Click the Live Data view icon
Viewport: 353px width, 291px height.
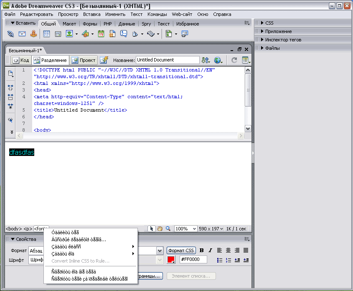(104, 60)
